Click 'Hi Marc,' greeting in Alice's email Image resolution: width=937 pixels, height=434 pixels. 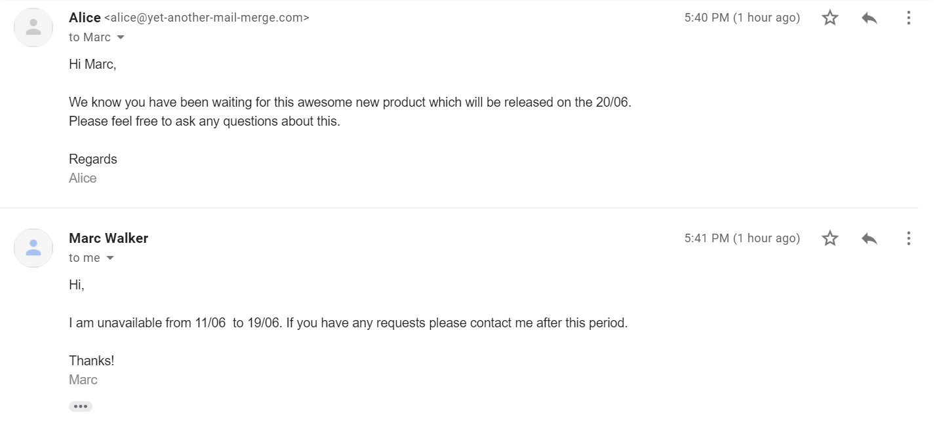pos(92,64)
